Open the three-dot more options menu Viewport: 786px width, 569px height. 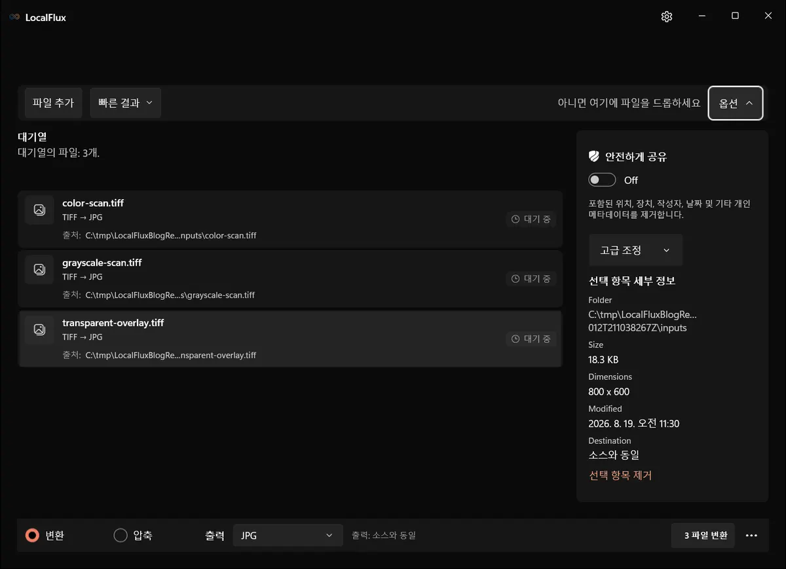(751, 536)
